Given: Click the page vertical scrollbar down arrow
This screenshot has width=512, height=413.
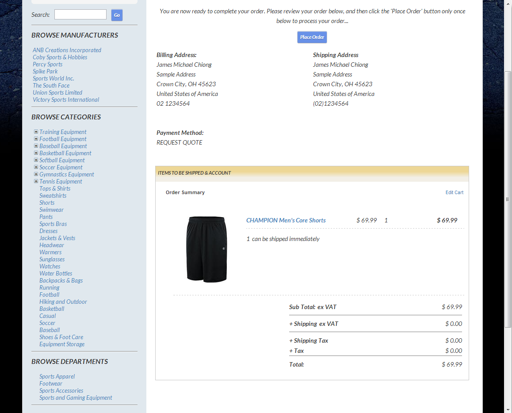Looking at the screenshot, I should click(508, 409).
